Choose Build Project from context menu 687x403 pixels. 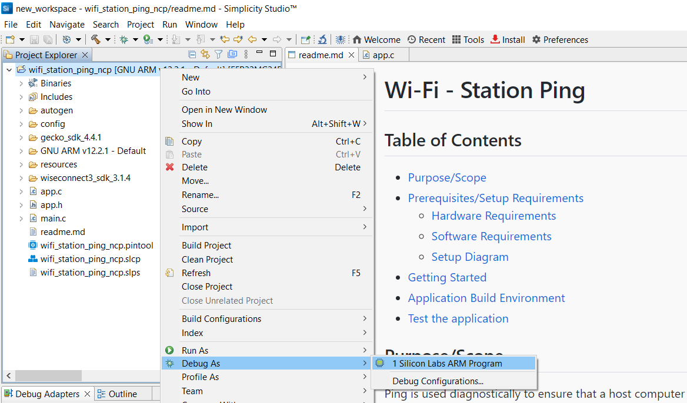click(x=206, y=246)
